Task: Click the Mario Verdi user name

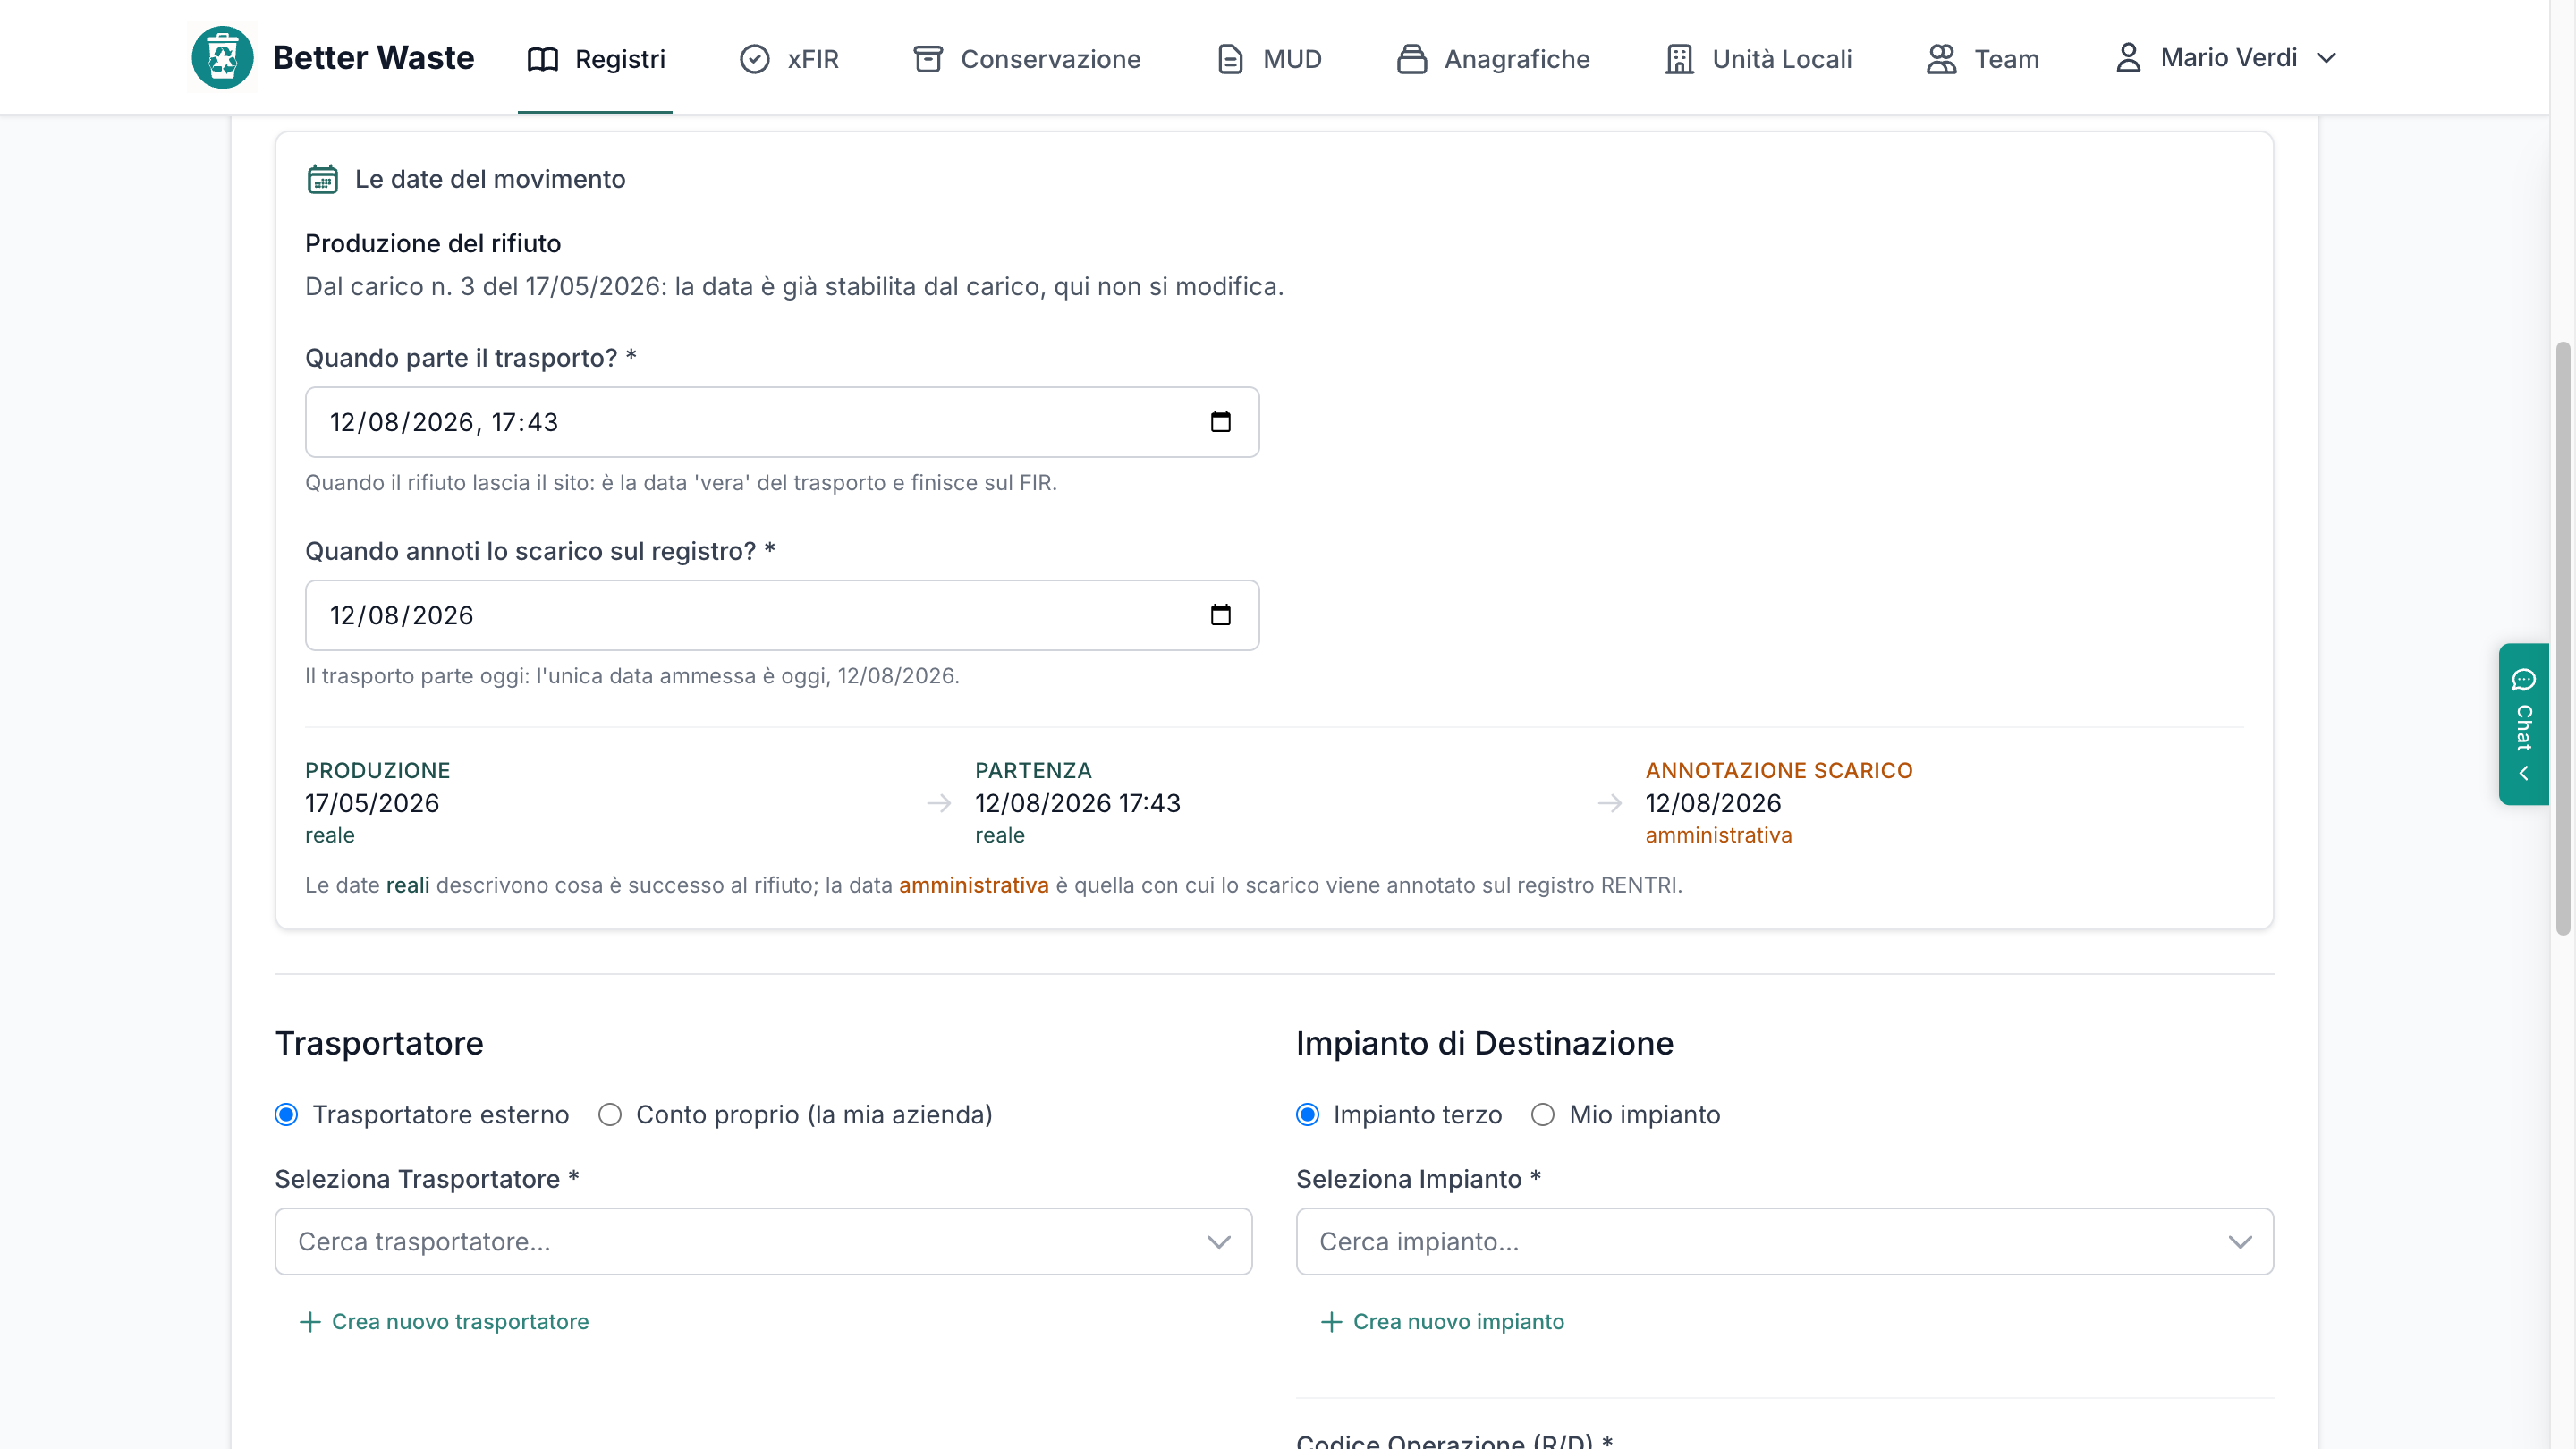Action: coord(2229,58)
